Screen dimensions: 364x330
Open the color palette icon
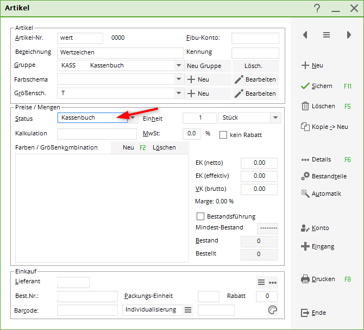point(272,310)
